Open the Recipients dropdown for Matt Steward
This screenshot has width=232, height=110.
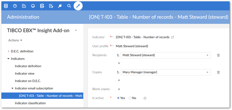(208, 55)
